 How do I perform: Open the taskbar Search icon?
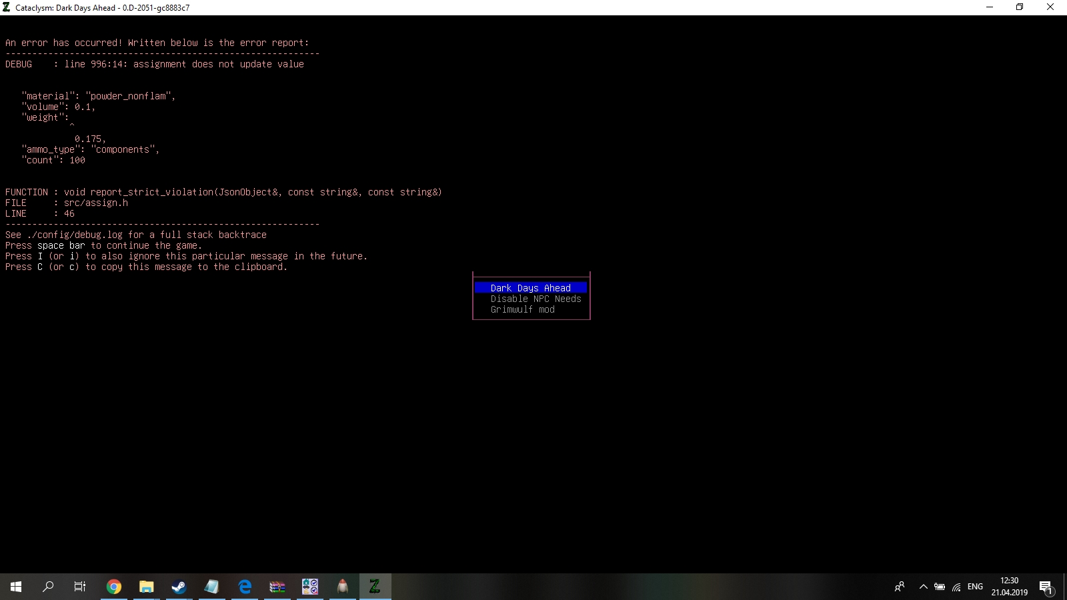click(x=48, y=587)
